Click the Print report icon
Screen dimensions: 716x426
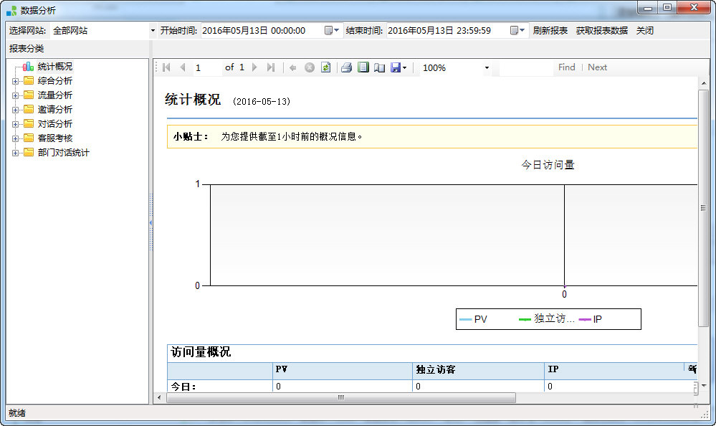tap(346, 67)
